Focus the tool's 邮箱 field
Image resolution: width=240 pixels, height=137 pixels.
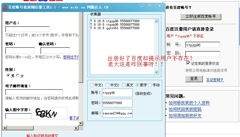click(x=117, y=113)
